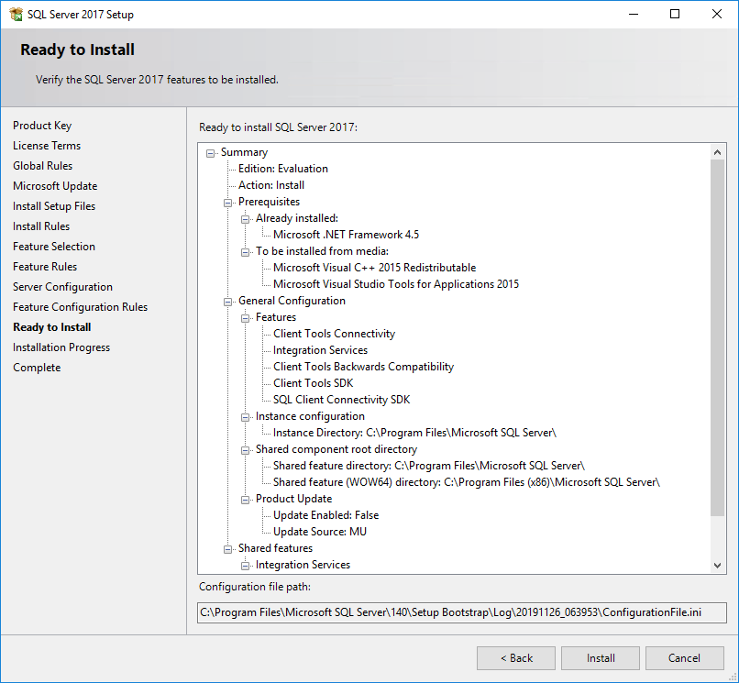This screenshot has width=739, height=683.
Task: Select Edition: Evaluation tree item
Action: (282, 169)
